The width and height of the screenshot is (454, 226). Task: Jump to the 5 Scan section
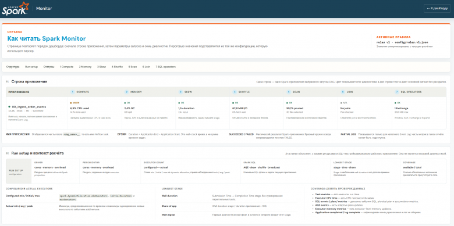click(x=133, y=67)
